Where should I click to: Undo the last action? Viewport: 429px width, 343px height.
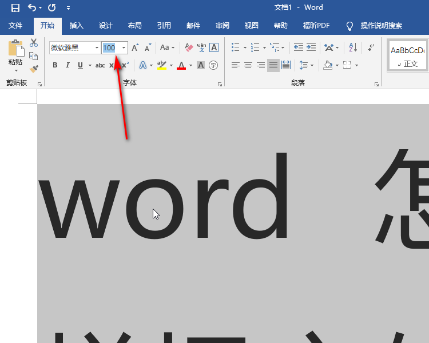31,7
